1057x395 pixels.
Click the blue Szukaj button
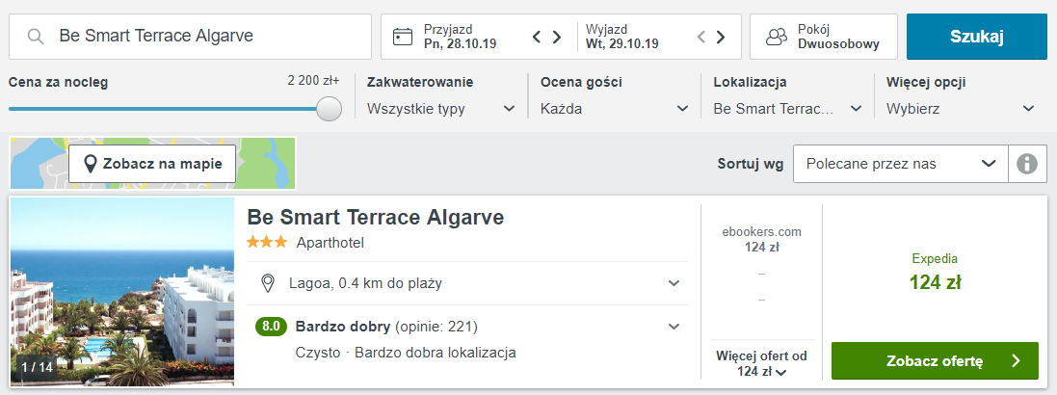[x=977, y=37]
